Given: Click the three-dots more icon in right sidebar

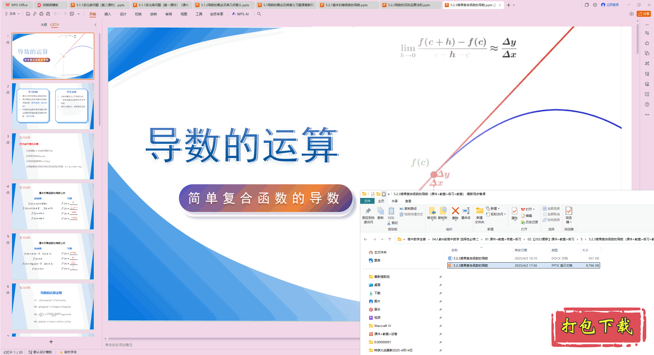Looking at the screenshot, I should pos(647,115).
